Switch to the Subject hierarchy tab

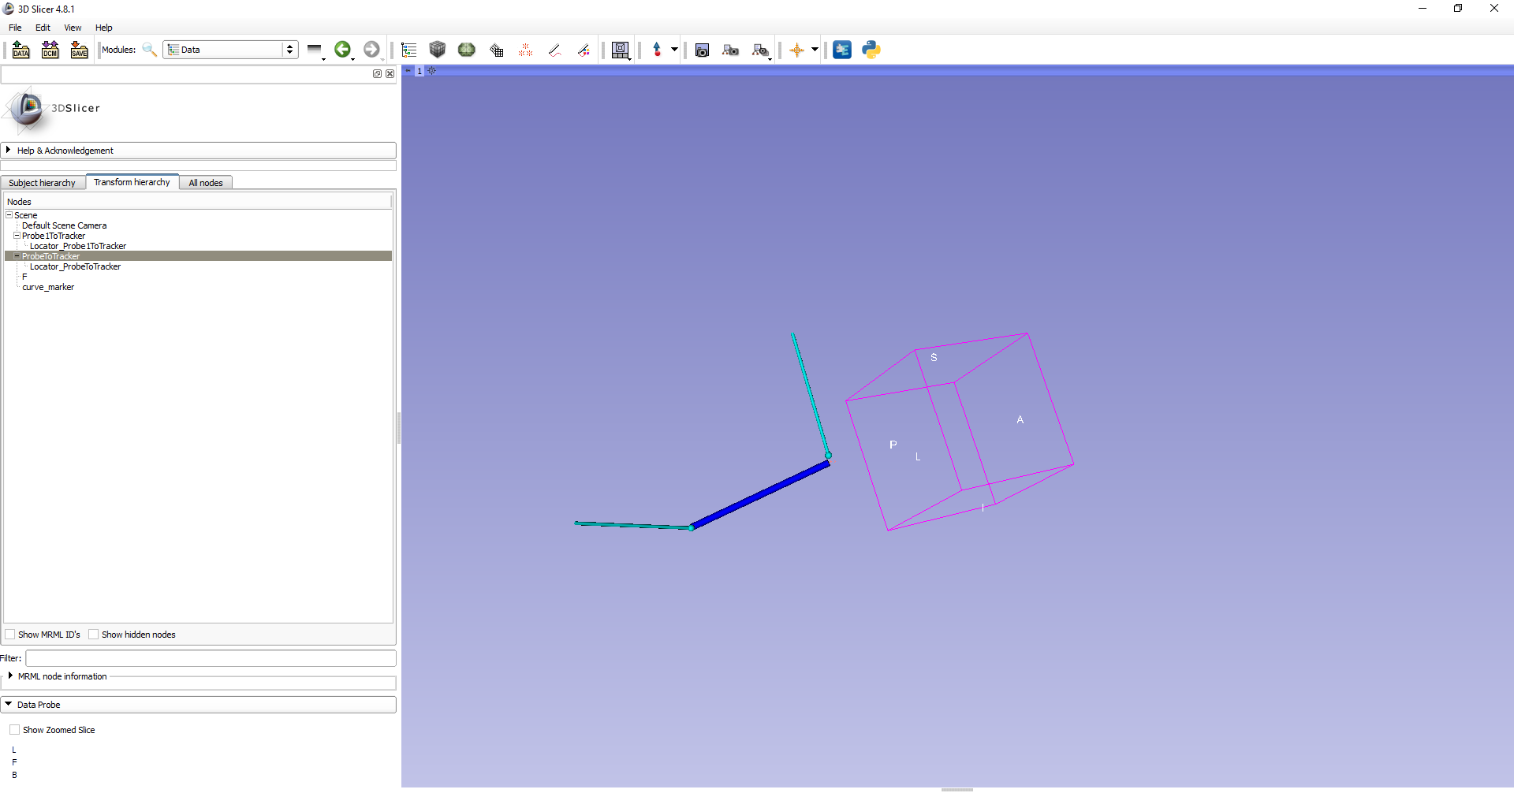pyautogui.click(x=42, y=182)
